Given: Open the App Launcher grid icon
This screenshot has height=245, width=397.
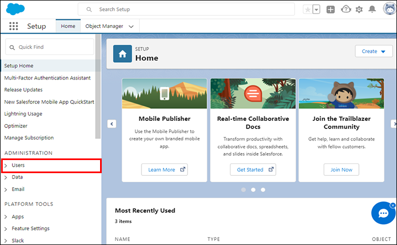Looking at the screenshot, I should (x=14, y=26).
